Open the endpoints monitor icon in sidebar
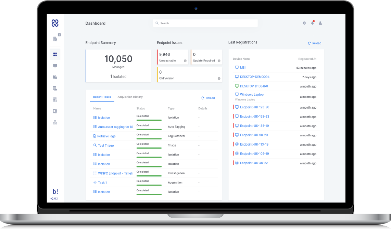The width and height of the screenshot is (391, 229). click(55, 66)
